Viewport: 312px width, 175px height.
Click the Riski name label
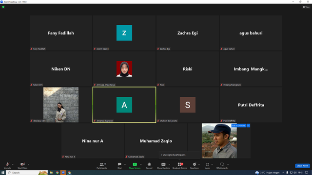coord(162,85)
